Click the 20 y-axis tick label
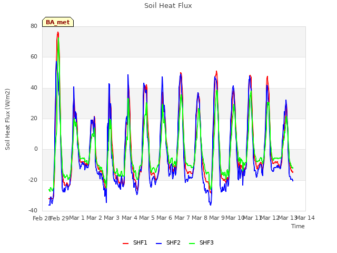Viewport: 337px width, 253px height. 34,118
